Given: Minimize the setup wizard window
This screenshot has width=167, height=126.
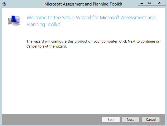Looking at the screenshot, I should [x=143, y=3].
